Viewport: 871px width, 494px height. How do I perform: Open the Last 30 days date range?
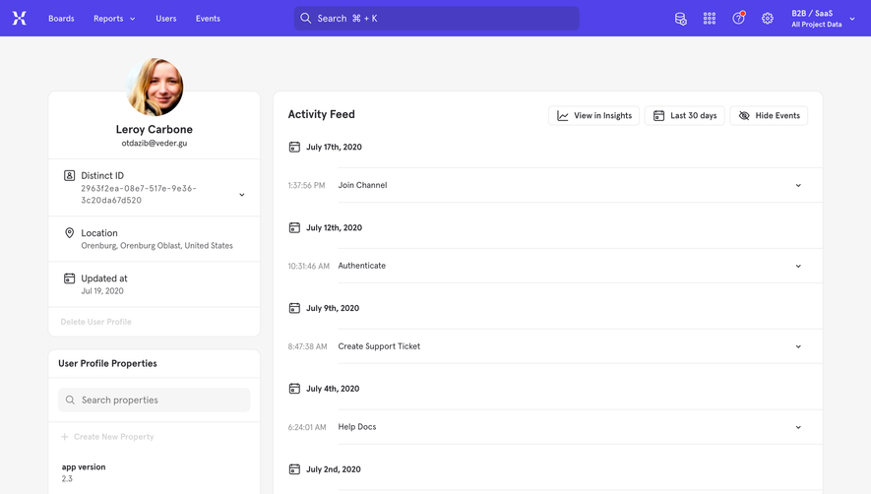point(684,115)
